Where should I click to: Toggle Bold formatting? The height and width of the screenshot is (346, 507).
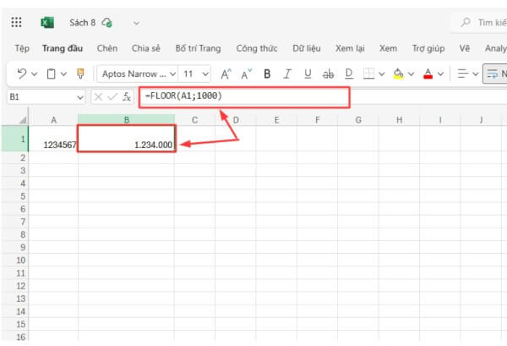coord(267,74)
